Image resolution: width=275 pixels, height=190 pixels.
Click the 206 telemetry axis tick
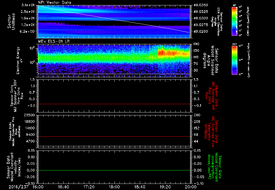pos(197,122)
